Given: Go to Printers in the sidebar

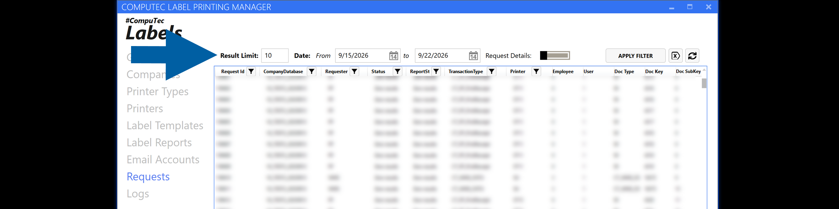Looking at the screenshot, I should [145, 109].
